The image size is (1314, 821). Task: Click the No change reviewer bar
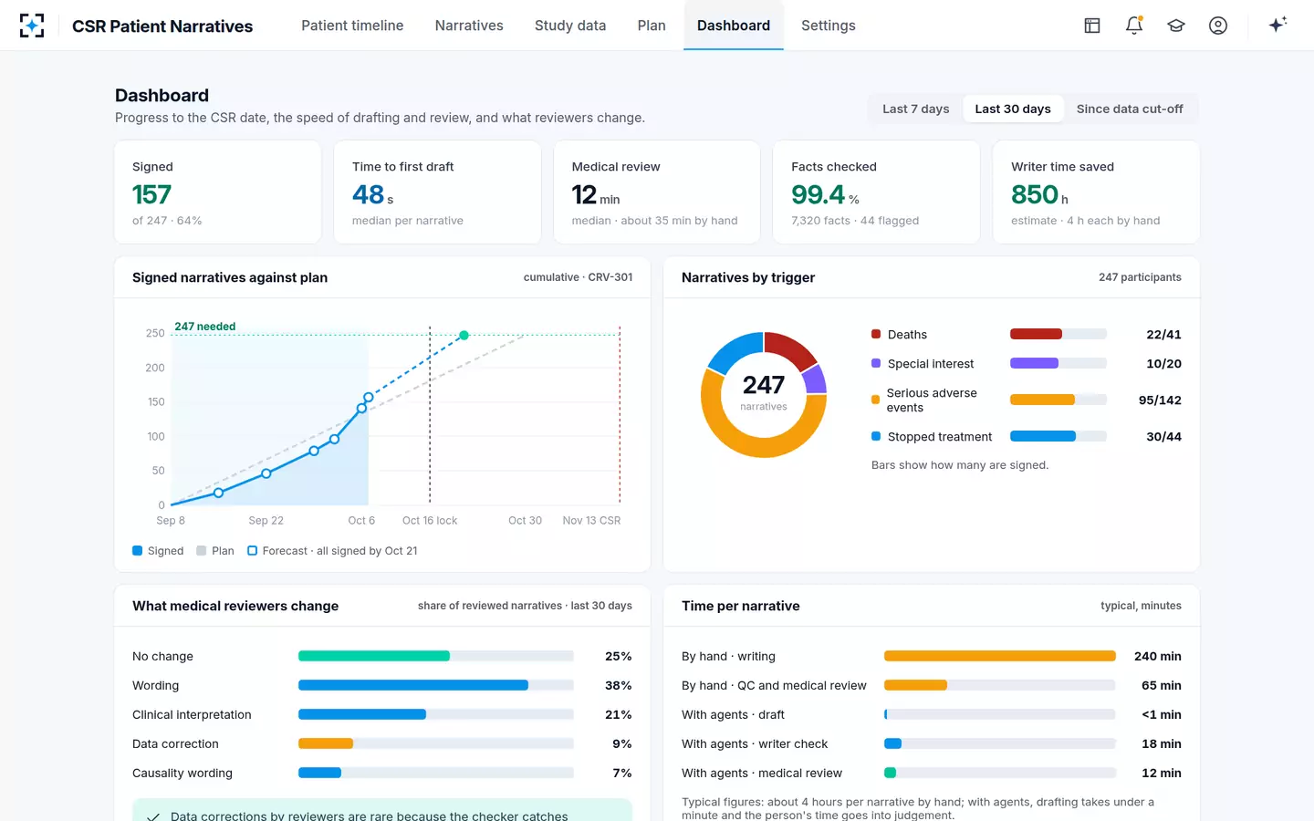tap(436, 656)
